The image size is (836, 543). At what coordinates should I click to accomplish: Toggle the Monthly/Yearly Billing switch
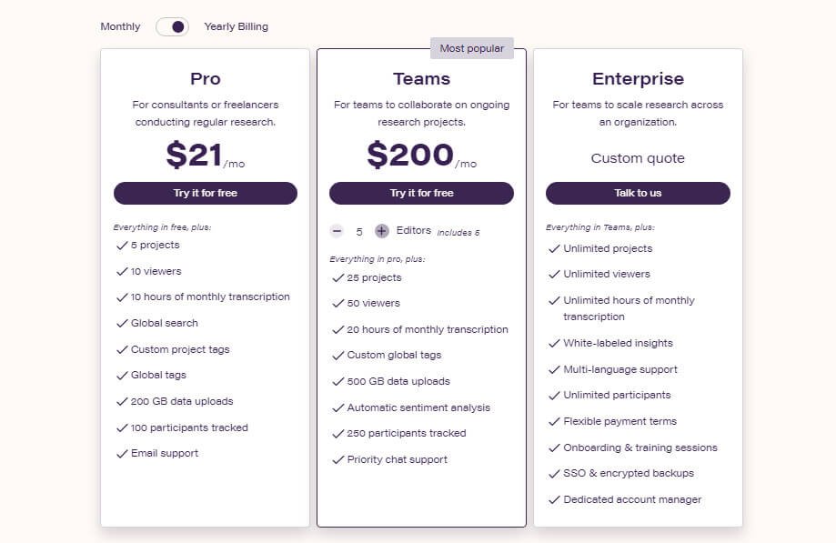[172, 26]
